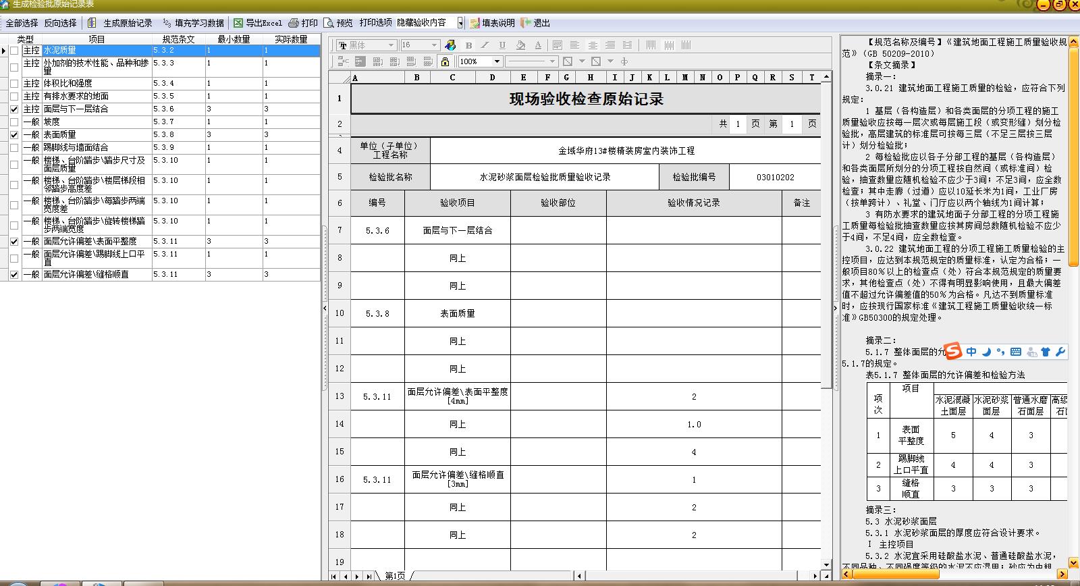Viewport: 1080px width, 586px height.
Task: Toggle bold formatting in sheet toolbar
Action: (x=468, y=45)
